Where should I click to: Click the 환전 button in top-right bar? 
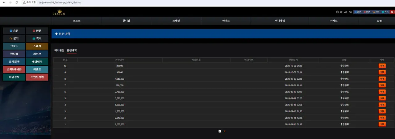(x=367, y=12)
